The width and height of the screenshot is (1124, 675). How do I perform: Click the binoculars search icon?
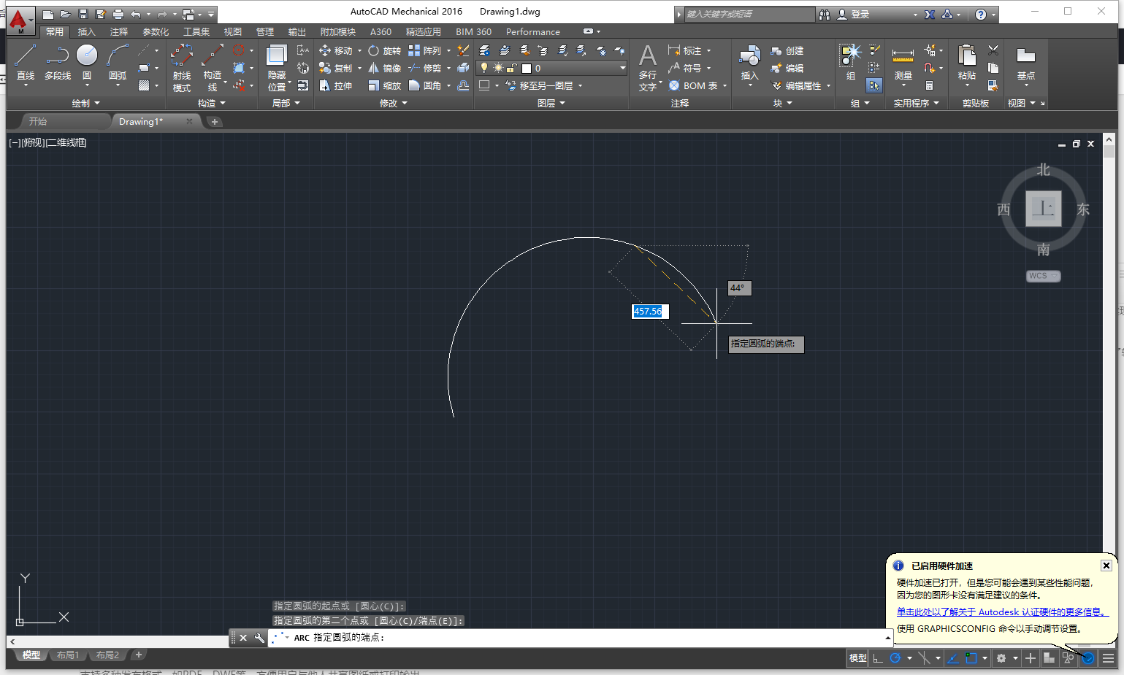[x=825, y=14]
